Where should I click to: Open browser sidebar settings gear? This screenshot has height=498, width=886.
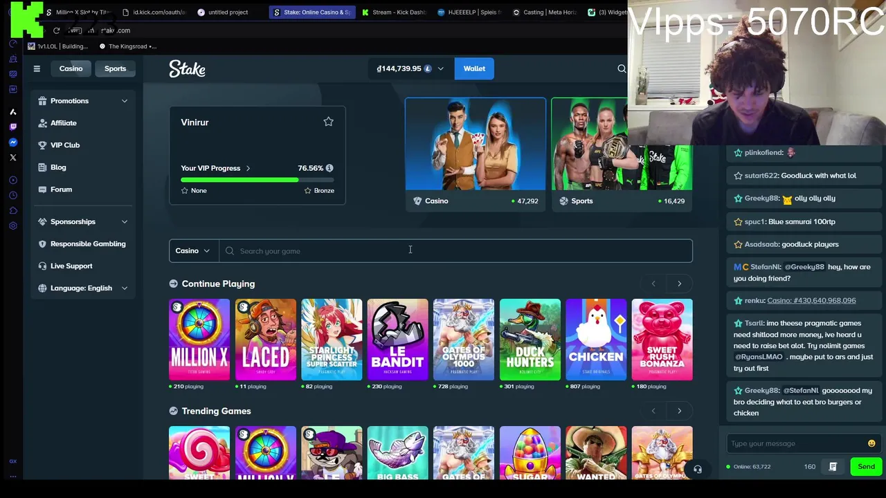(x=12, y=225)
